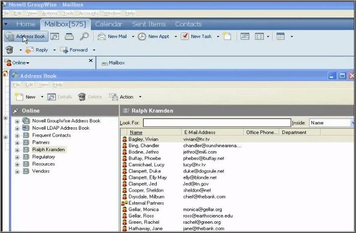The height and width of the screenshot is (233, 356).
Task: Click the Department column header
Action: pos(300,133)
